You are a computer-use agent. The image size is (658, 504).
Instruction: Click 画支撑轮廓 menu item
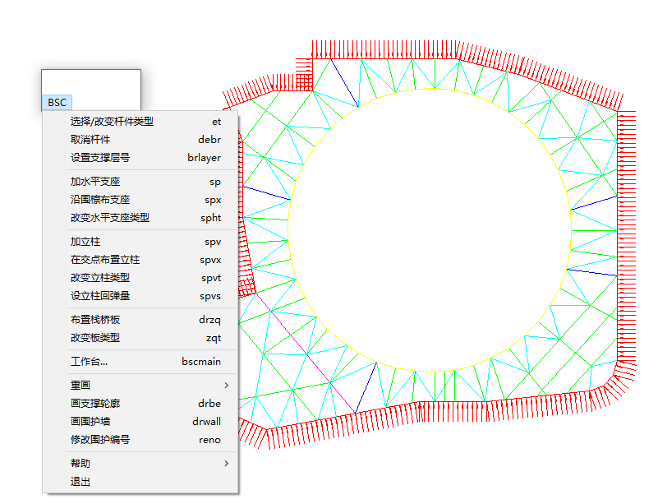[95, 404]
